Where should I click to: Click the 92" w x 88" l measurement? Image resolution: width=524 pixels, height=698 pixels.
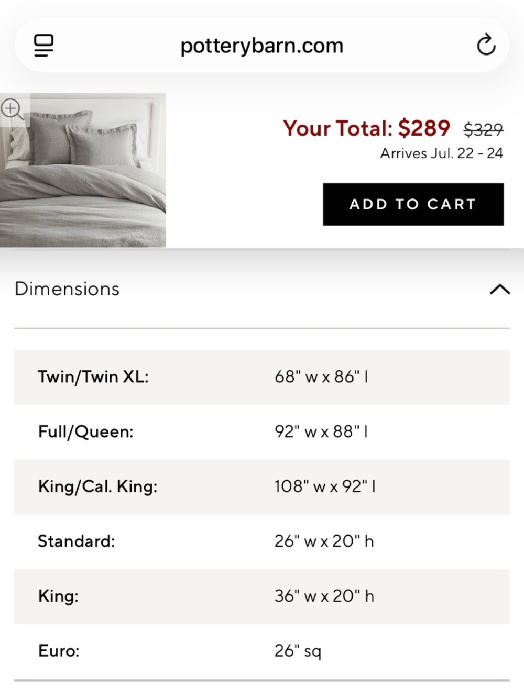coord(321,432)
